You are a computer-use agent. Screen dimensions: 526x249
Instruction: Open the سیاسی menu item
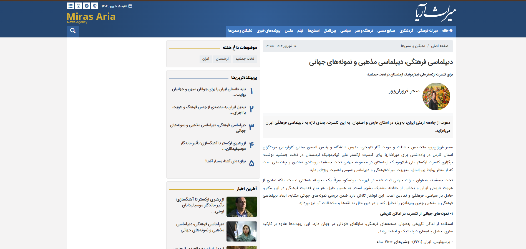coord(345,31)
